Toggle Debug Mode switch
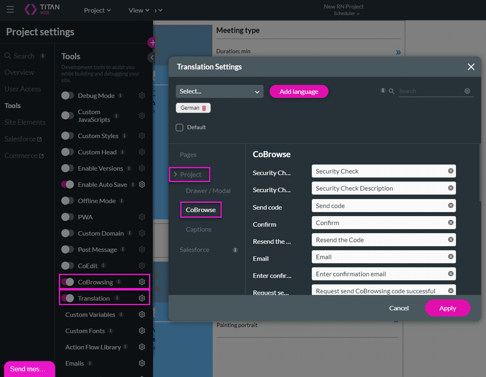486x377 pixels. pyautogui.click(x=68, y=96)
